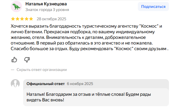
Task: Click the first yellow rating star
Action: pos(13,19)
